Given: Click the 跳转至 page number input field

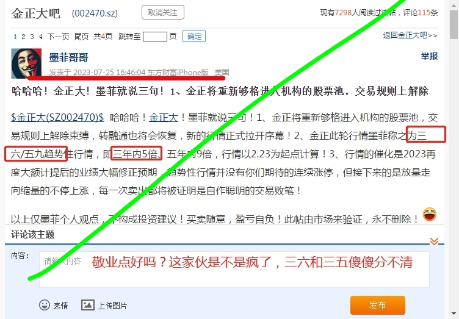Looking at the screenshot, I should coord(155,37).
